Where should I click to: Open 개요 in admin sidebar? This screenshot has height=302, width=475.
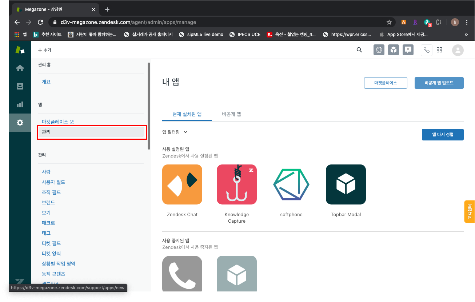tap(46, 82)
